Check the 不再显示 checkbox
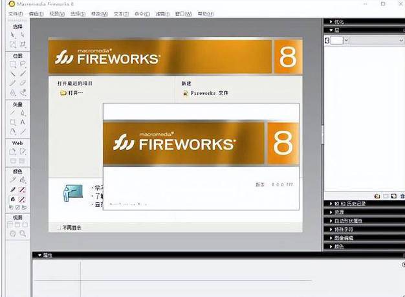The width and height of the screenshot is (405, 297). [x=60, y=228]
